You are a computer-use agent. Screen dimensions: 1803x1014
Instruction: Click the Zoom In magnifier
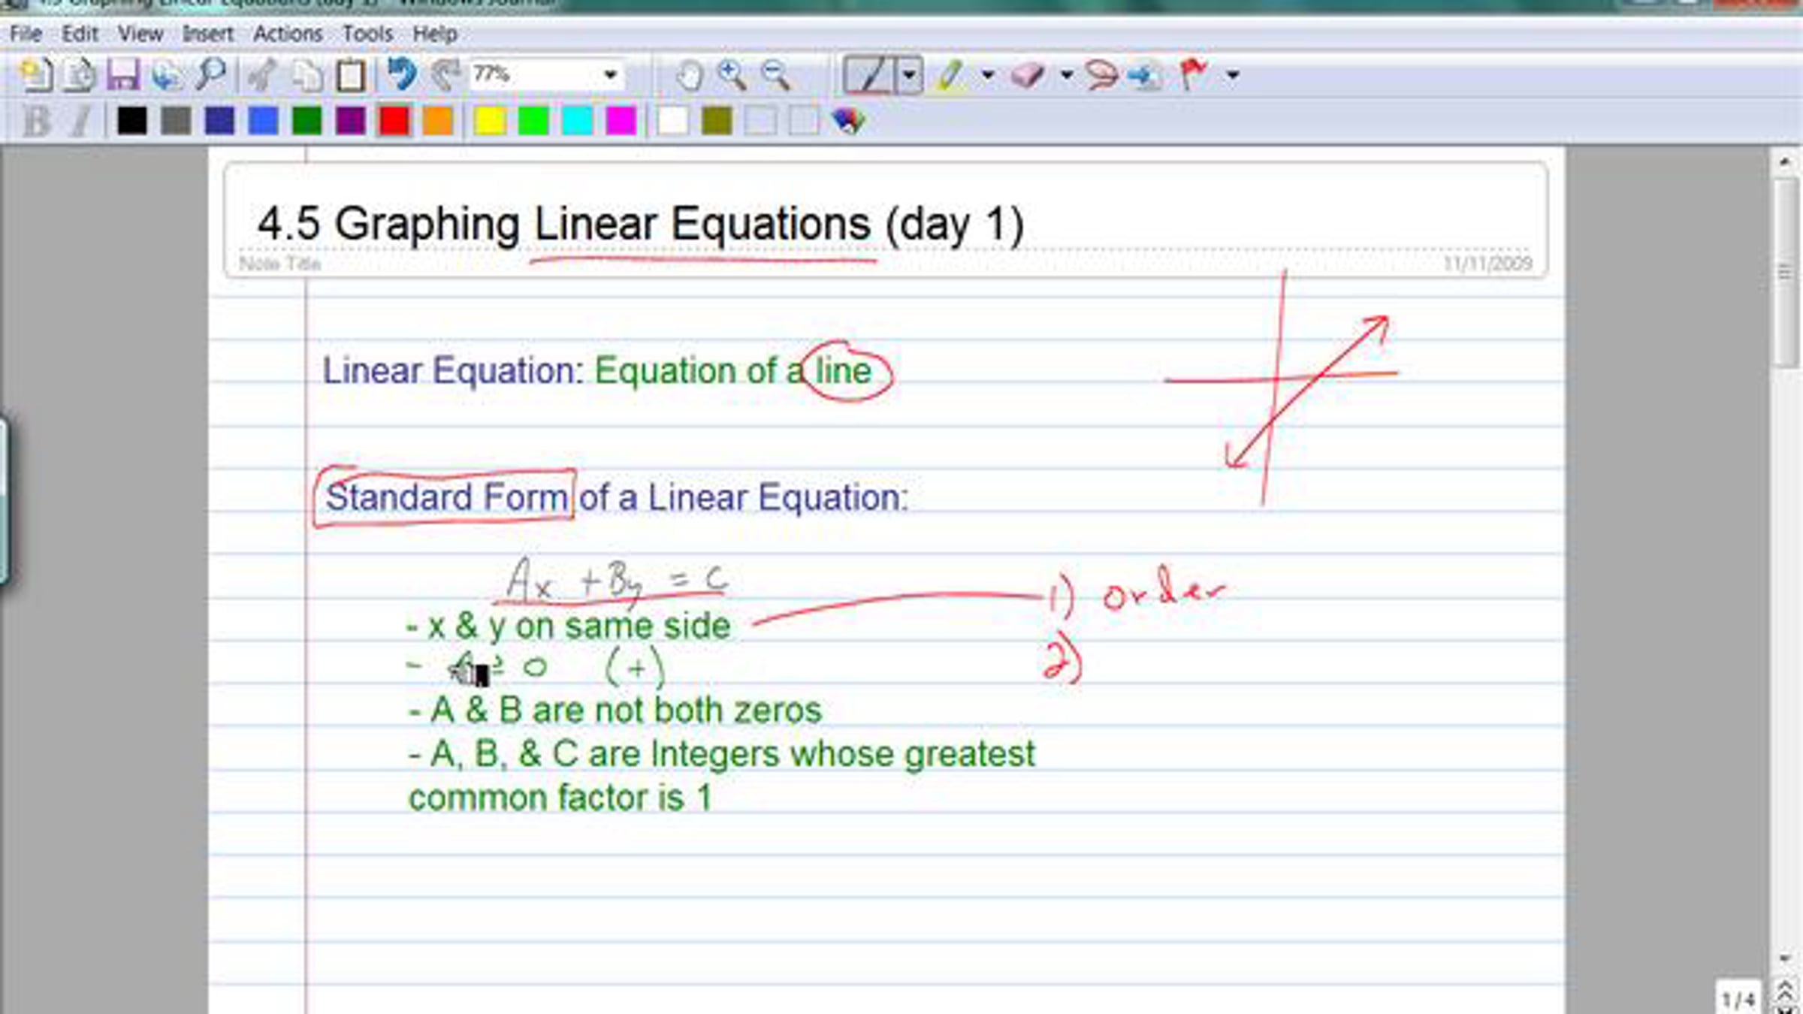click(x=732, y=75)
